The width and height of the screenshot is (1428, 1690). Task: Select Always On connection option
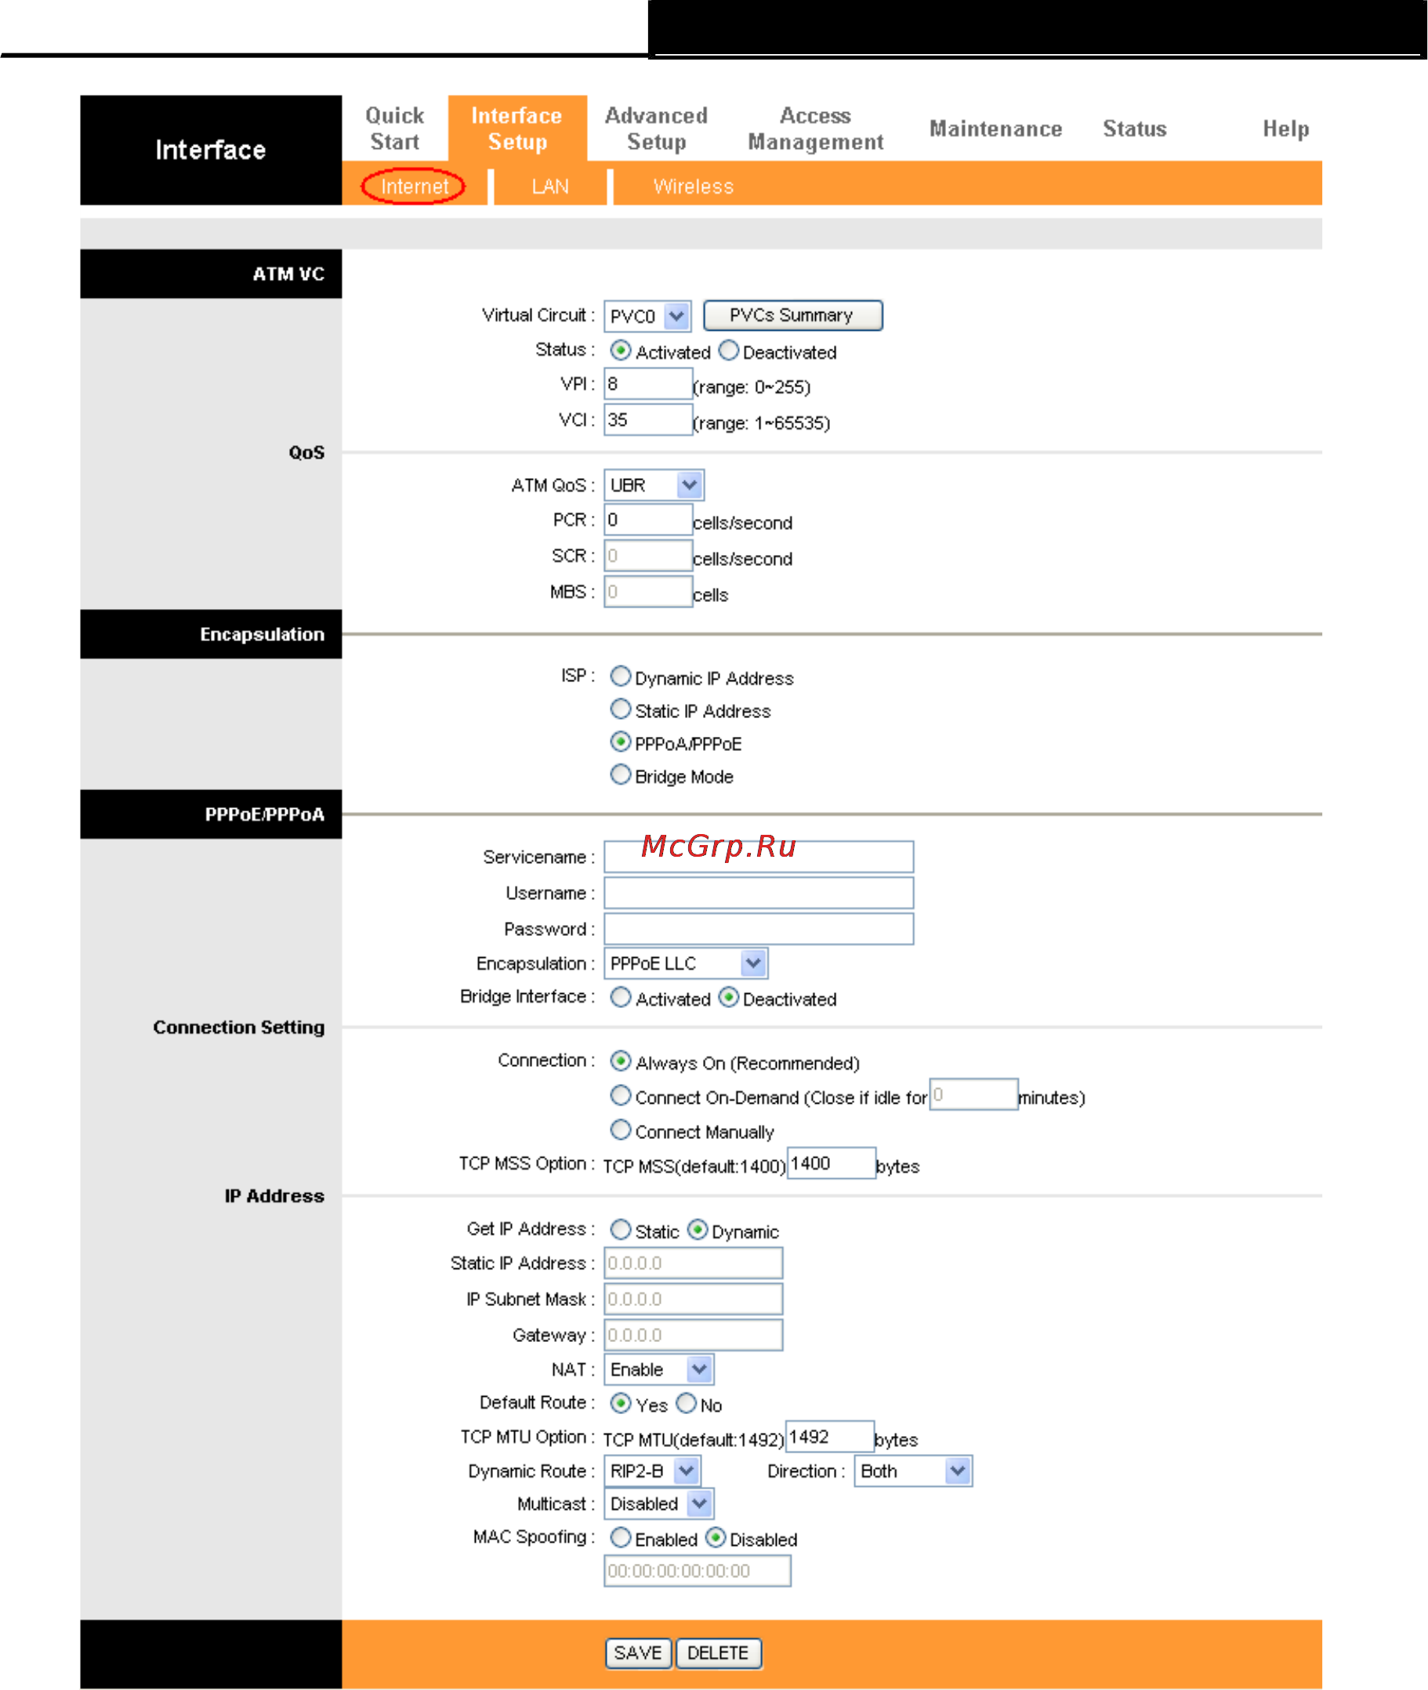coord(621,1061)
